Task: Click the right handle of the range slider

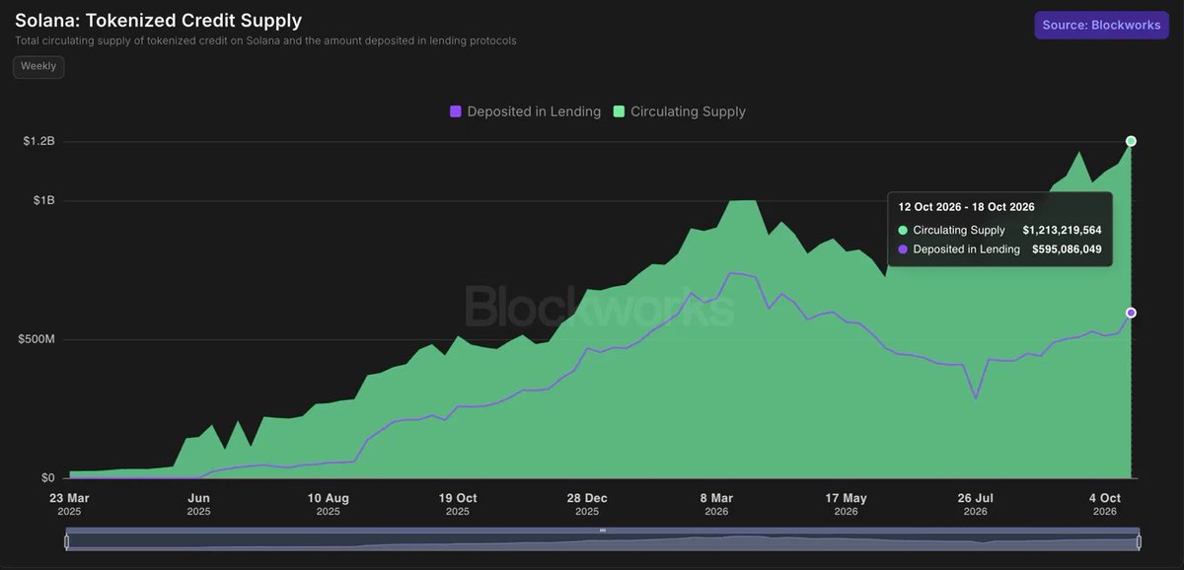Action: (1139, 541)
